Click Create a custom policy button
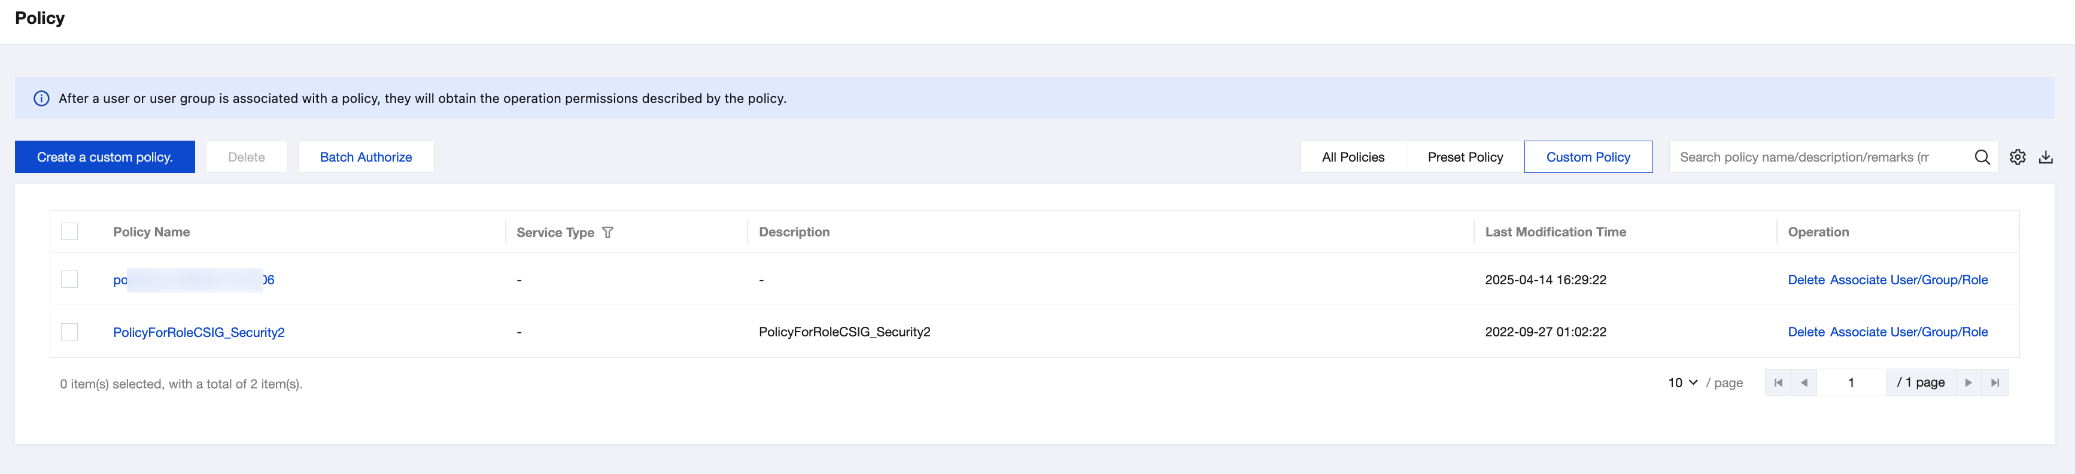Image resolution: width=2075 pixels, height=474 pixels. click(x=105, y=157)
